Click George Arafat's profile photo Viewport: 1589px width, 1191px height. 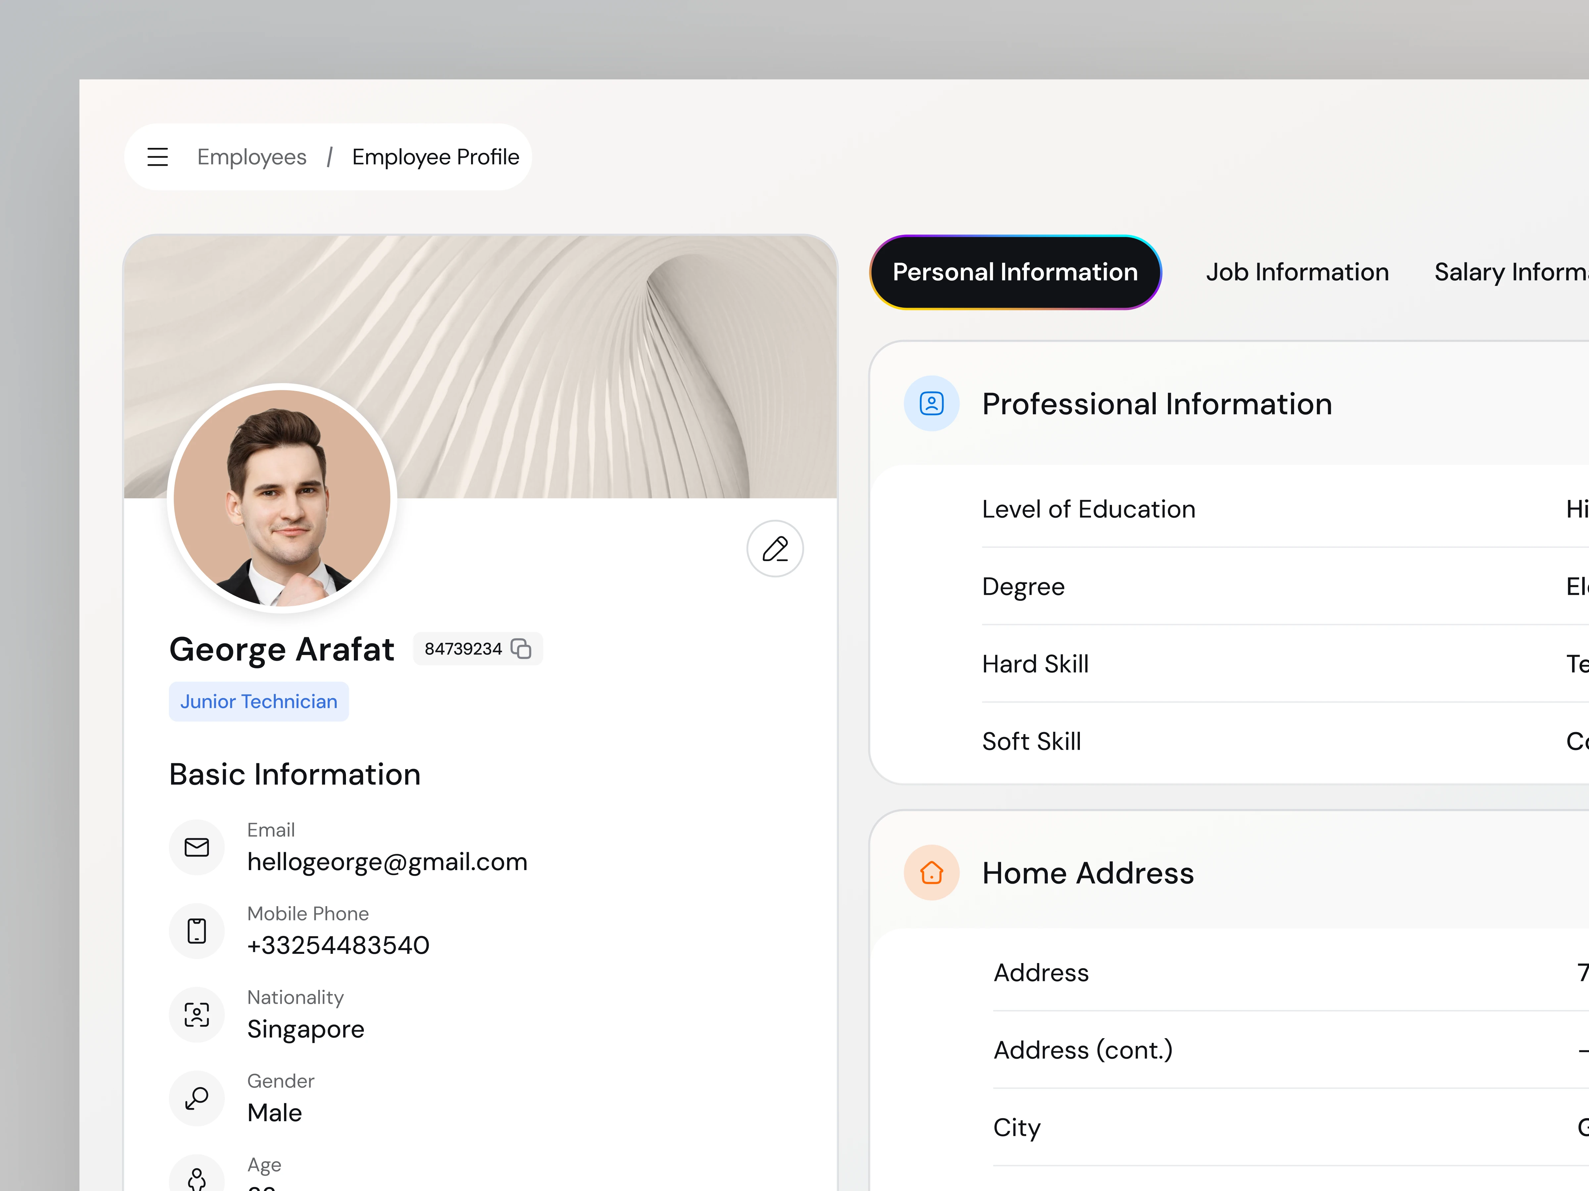tap(282, 498)
